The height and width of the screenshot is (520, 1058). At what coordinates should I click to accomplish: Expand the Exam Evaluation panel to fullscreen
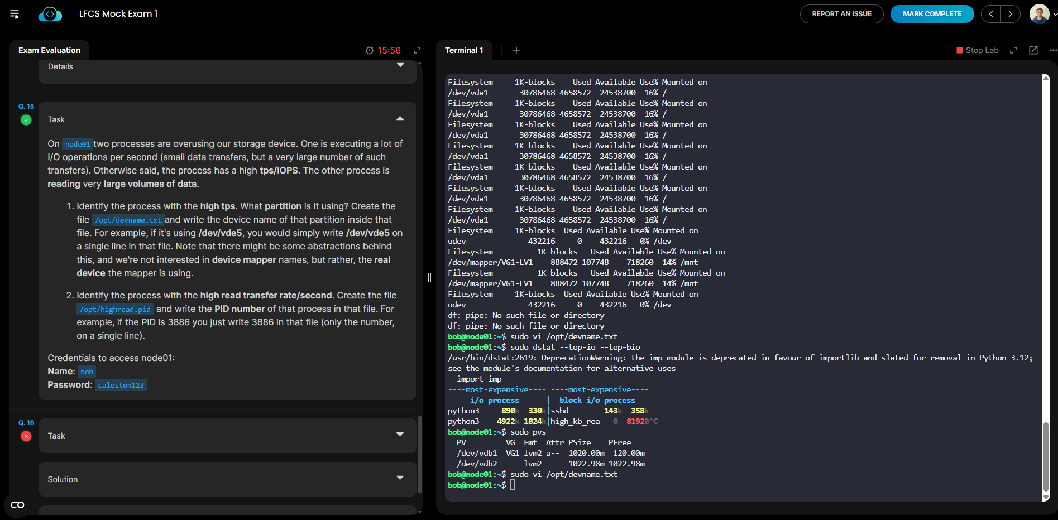[417, 50]
